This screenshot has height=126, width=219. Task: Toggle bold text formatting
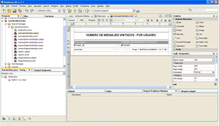point(157,20)
